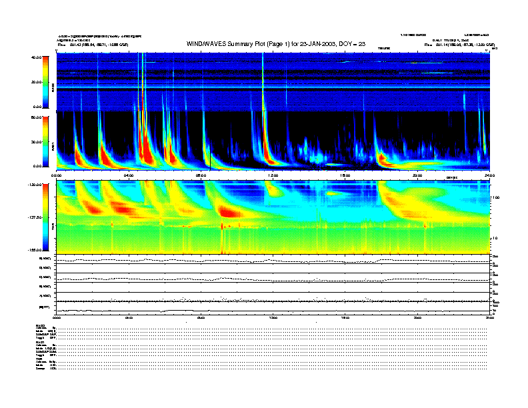Image resolution: width=528 pixels, height=408 pixels.
Task: Click the TNR heading in the bottom status table
Action: 39,359
